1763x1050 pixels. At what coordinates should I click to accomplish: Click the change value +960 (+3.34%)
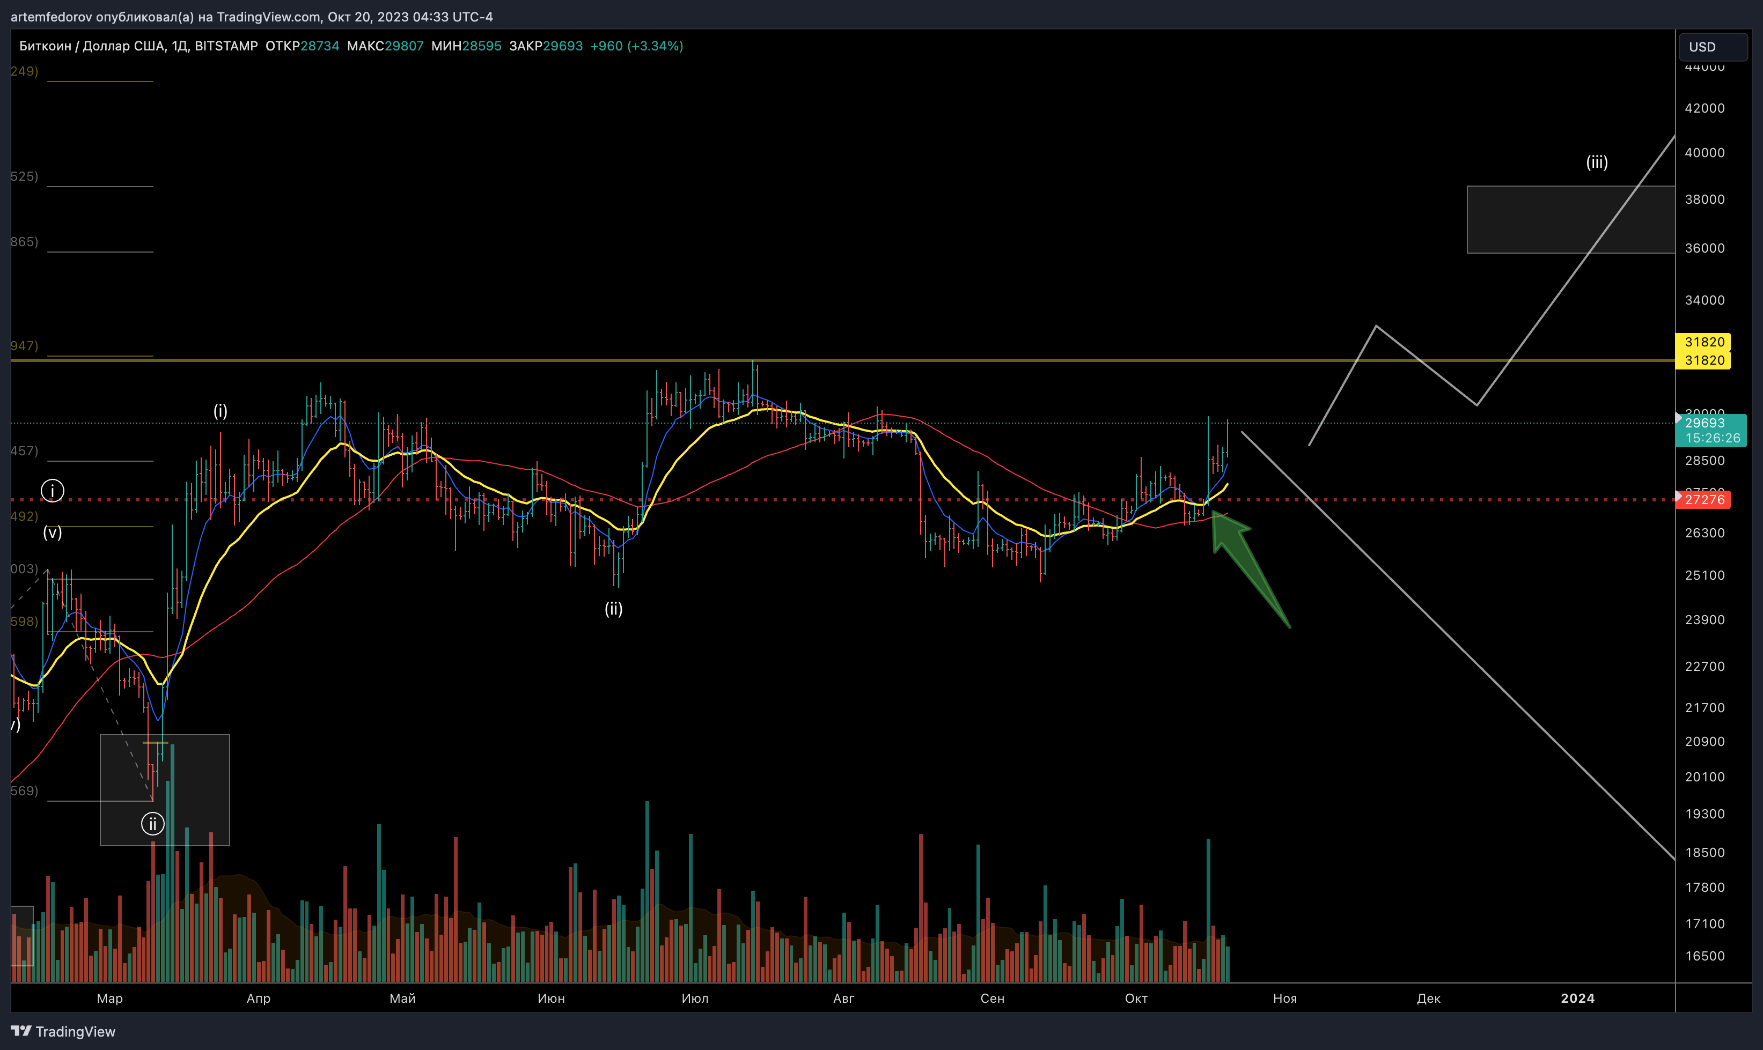click(x=637, y=46)
